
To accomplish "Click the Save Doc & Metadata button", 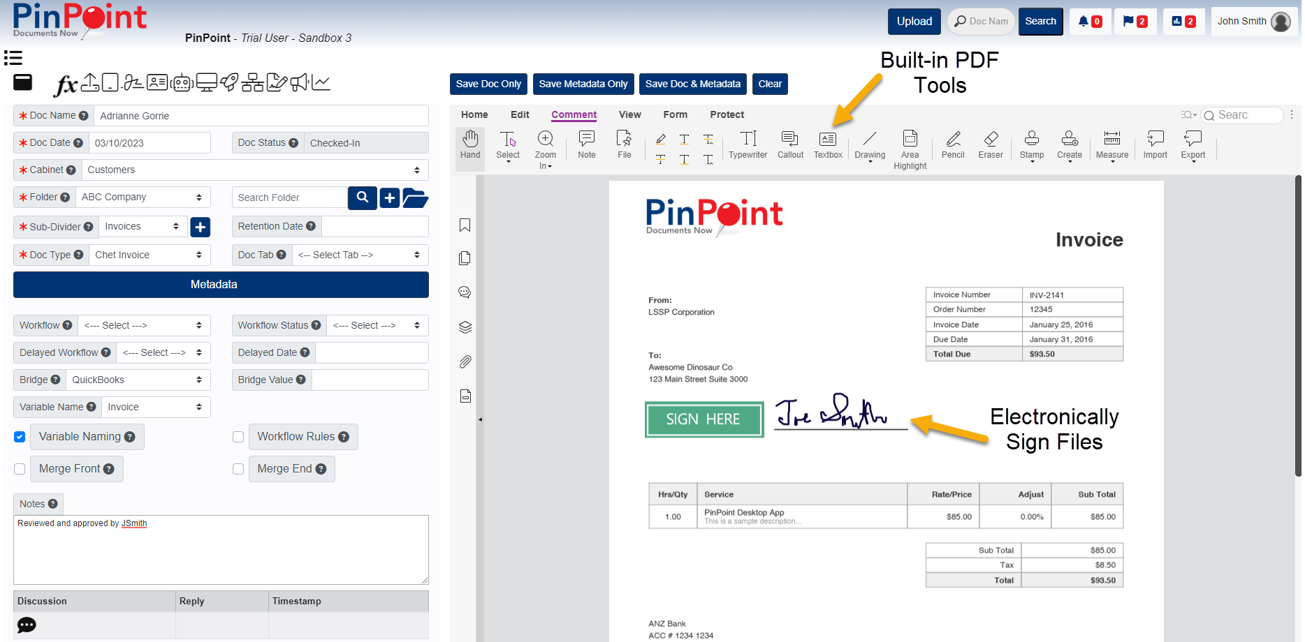I will tap(692, 84).
